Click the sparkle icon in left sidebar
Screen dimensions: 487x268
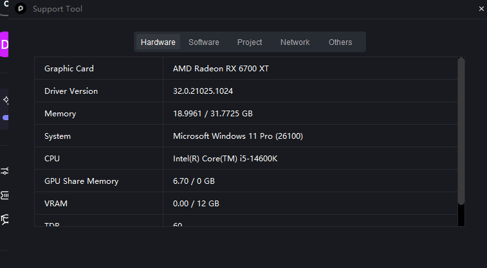coord(5,100)
